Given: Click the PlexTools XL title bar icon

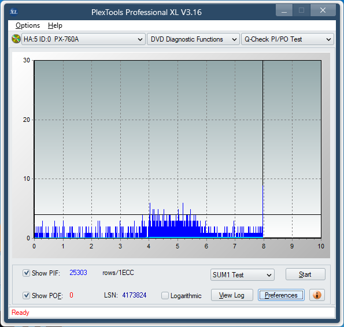Looking at the screenshot, I should (14, 12).
